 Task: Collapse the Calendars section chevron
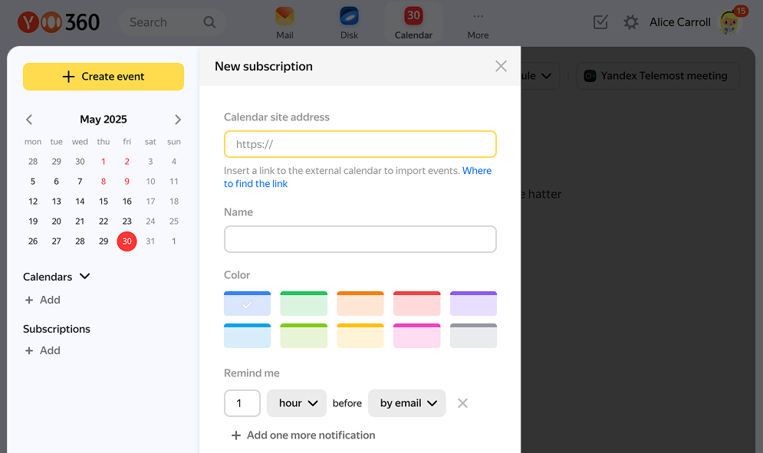click(85, 277)
